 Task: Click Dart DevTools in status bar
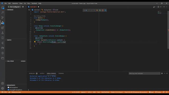[x=105, y=92]
